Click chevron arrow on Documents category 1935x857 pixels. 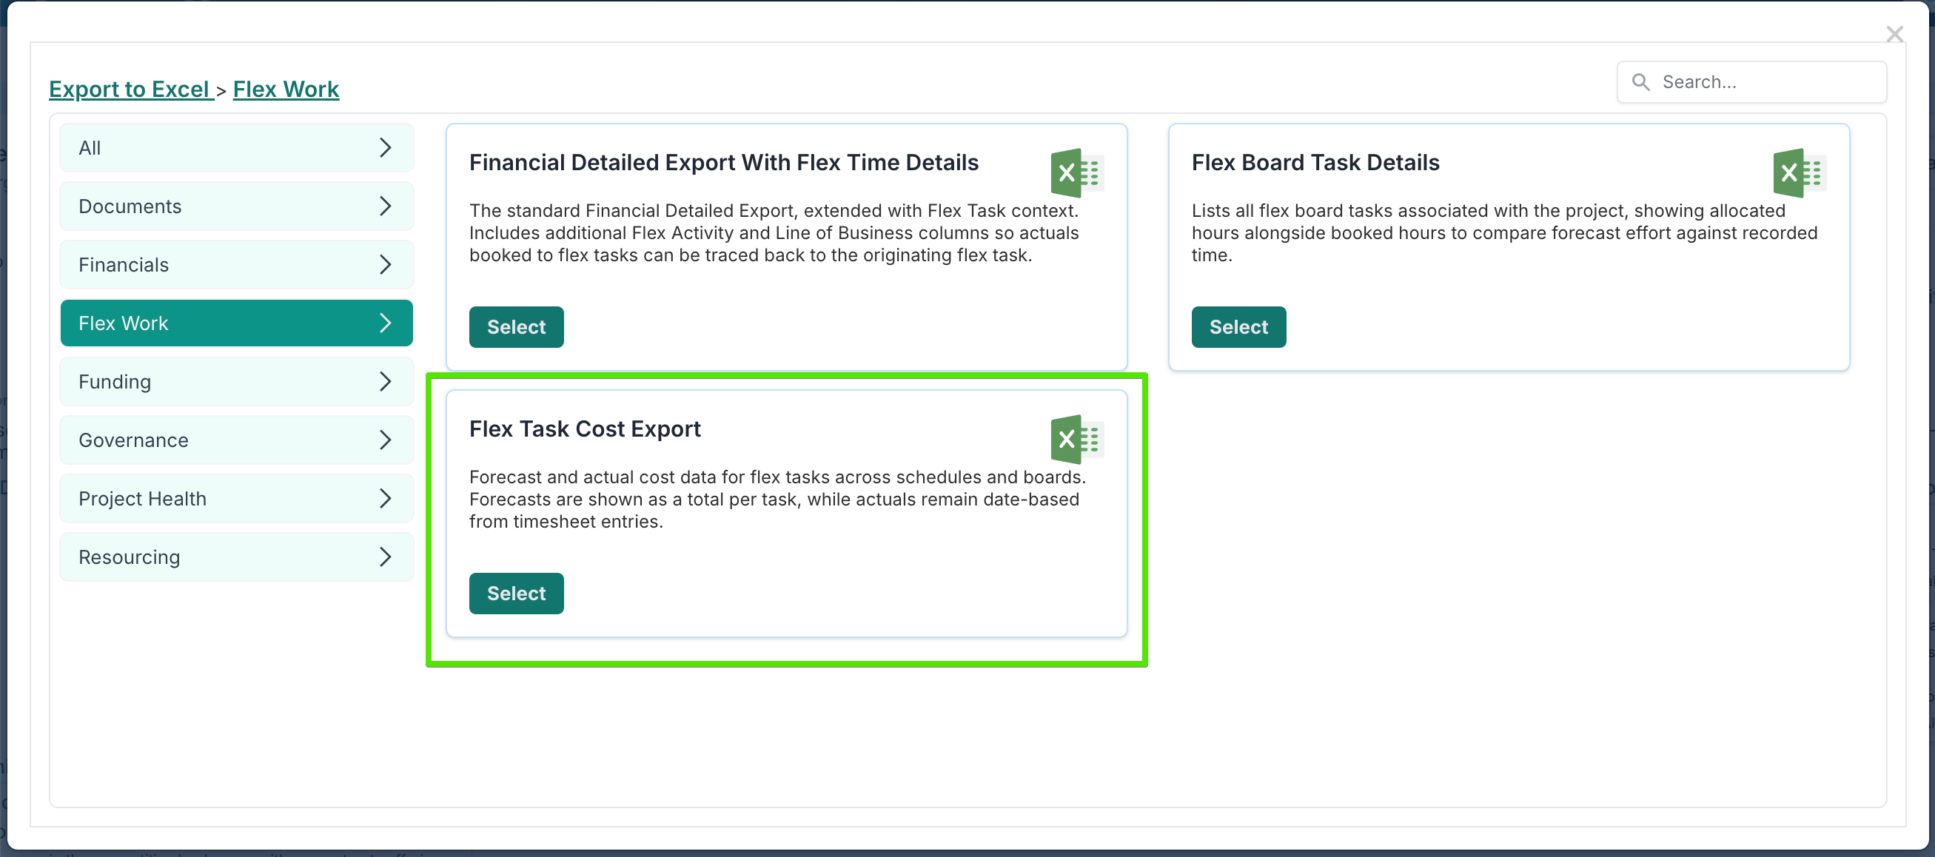click(x=386, y=206)
